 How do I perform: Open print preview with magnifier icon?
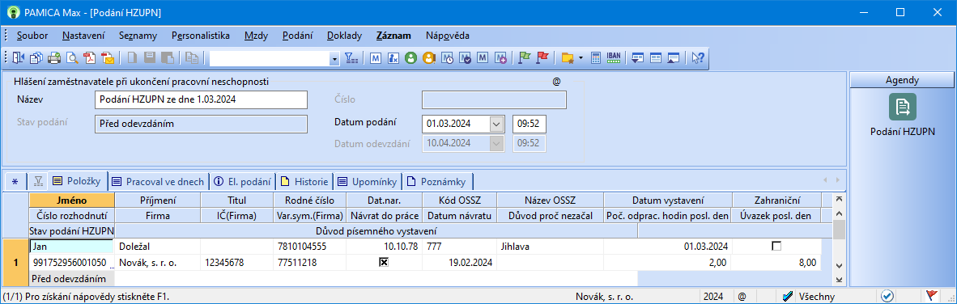point(72,58)
